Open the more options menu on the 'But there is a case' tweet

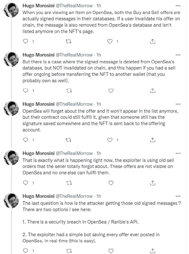click(178, 55)
